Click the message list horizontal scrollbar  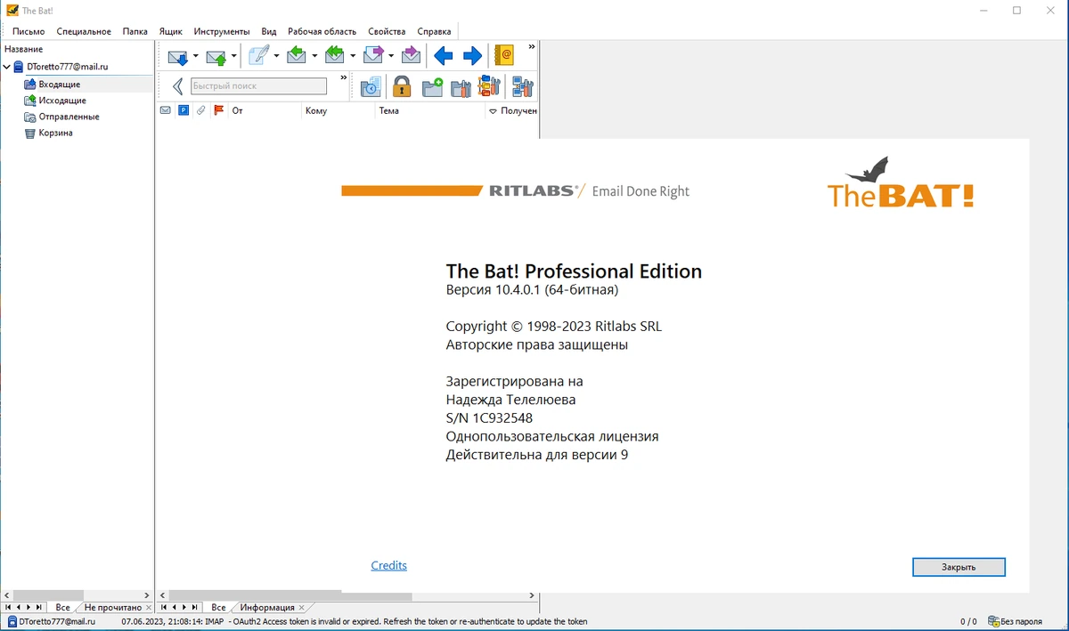click(347, 595)
